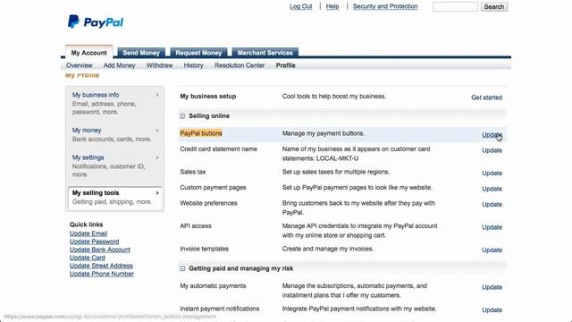This screenshot has width=572, height=322.
Task: Expand My business info chevron
Action: coord(157,95)
